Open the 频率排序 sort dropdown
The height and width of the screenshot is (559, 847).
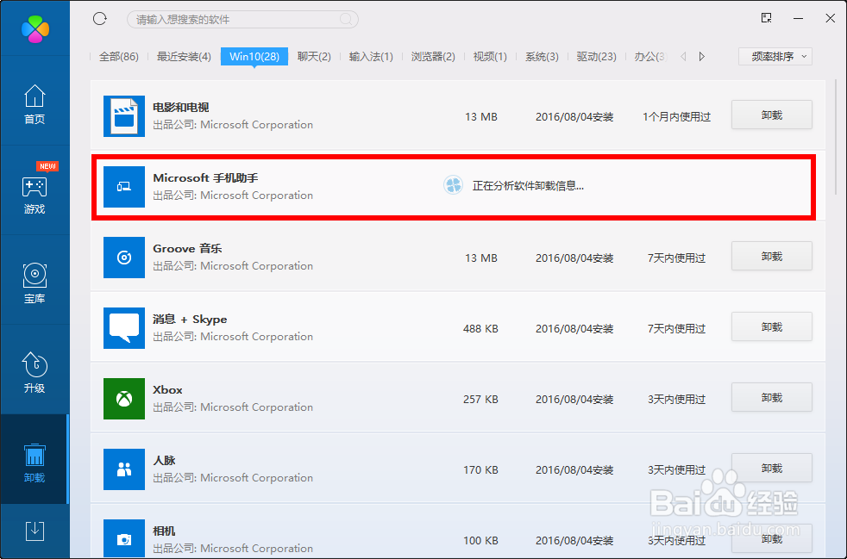[x=775, y=56]
